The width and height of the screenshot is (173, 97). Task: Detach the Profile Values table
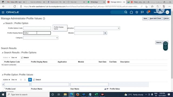(x=37, y=80)
